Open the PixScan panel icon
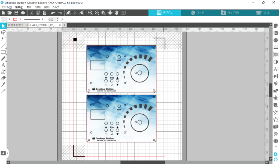The image size is (279, 164). [x=275, y=33]
